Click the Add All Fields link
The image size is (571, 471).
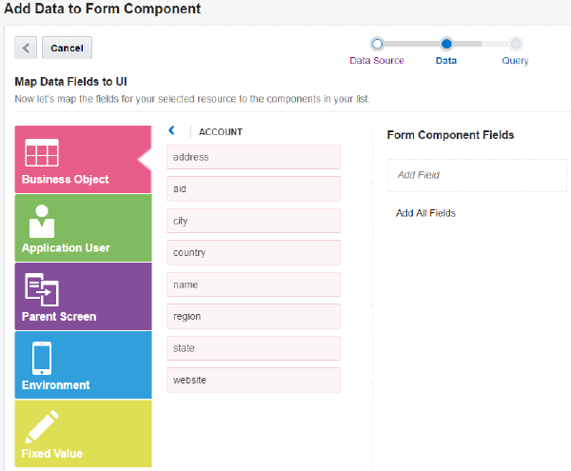tap(425, 213)
